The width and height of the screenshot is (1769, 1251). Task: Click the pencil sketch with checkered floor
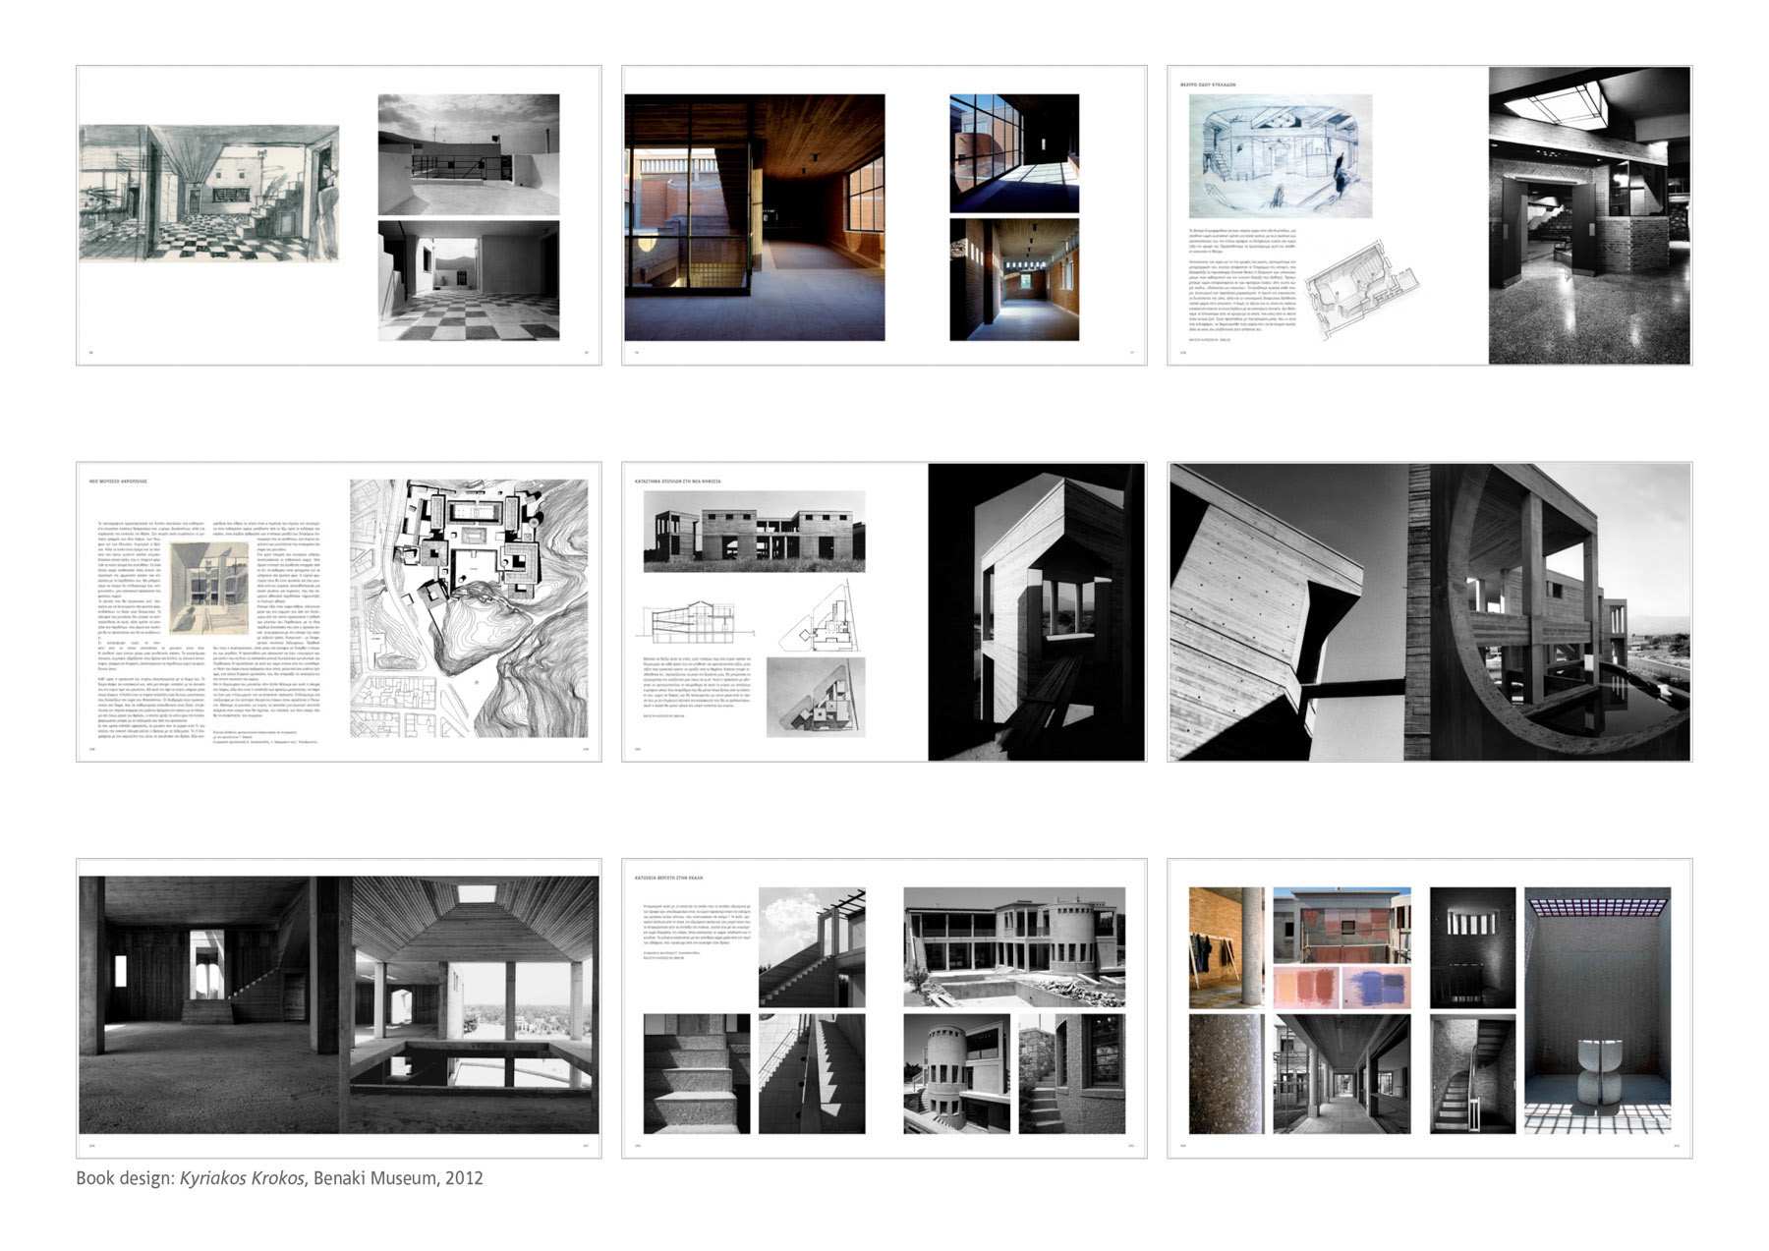(208, 193)
